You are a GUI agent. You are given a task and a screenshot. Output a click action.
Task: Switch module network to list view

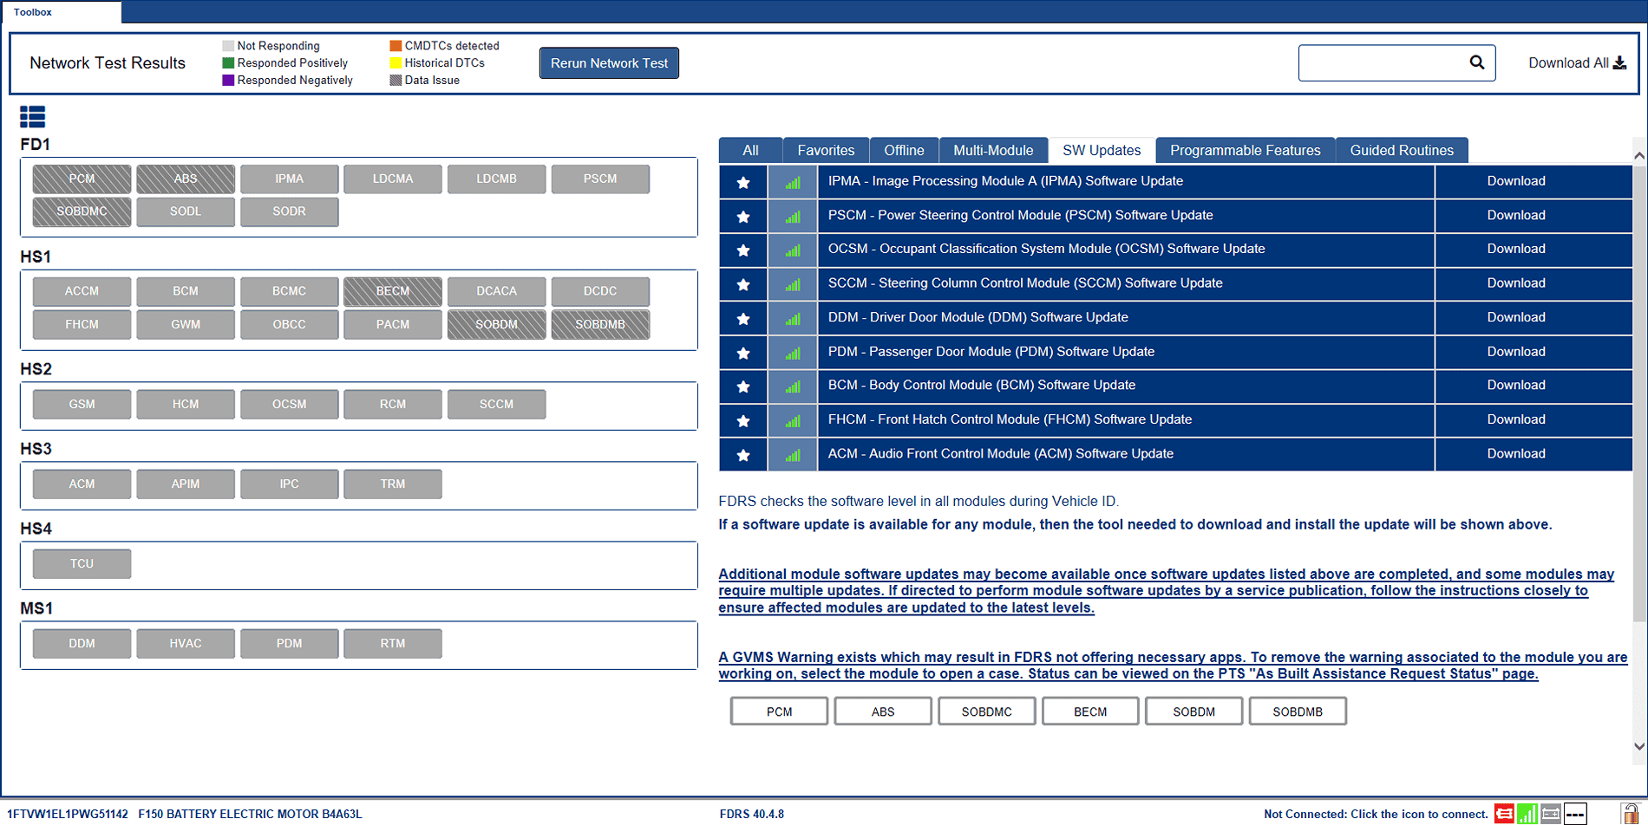click(32, 117)
